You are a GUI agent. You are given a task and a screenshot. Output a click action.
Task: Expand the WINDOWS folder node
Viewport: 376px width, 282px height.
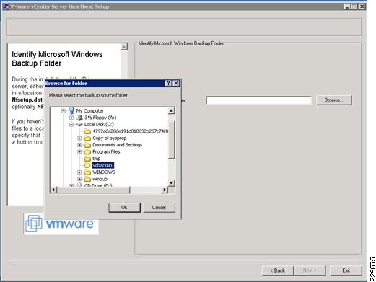point(79,172)
